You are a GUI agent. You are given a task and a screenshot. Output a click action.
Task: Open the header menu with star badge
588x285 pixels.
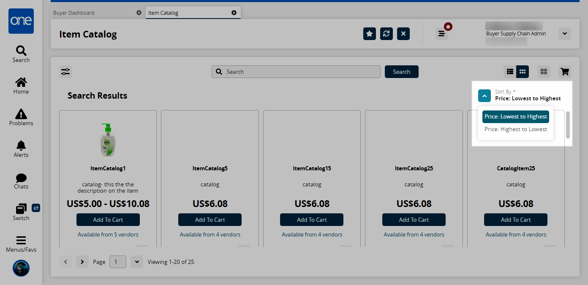tap(442, 34)
